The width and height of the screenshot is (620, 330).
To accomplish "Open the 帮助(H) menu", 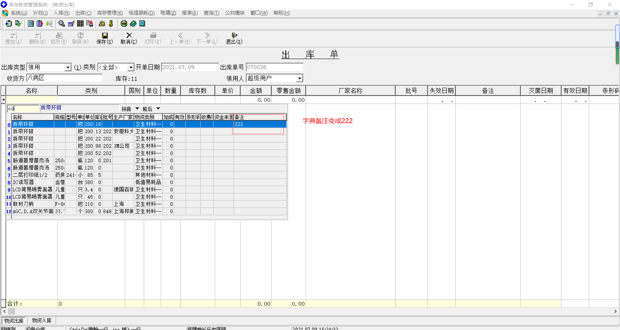I will [x=282, y=13].
